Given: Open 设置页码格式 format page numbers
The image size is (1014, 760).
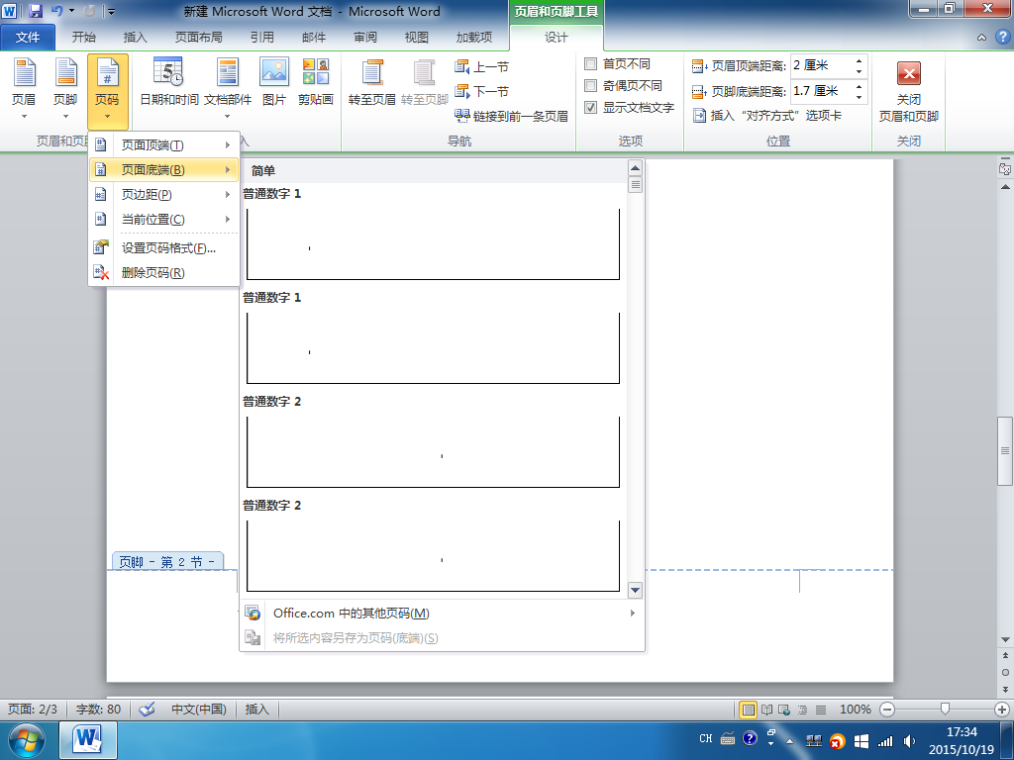Looking at the screenshot, I should (164, 248).
